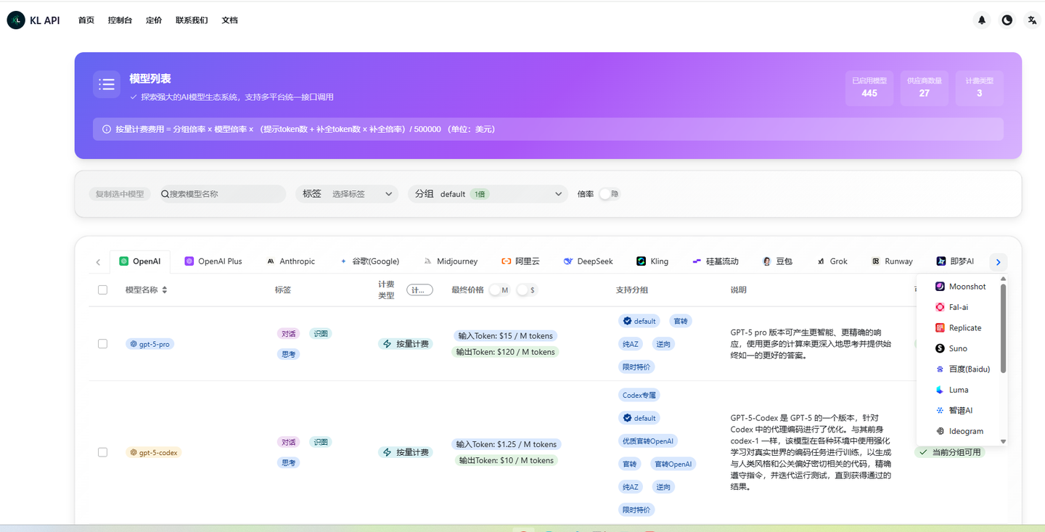Switch to the Anthropic provider tab

coord(290,261)
